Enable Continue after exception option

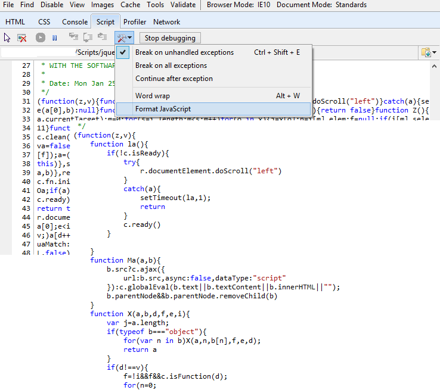click(x=173, y=79)
